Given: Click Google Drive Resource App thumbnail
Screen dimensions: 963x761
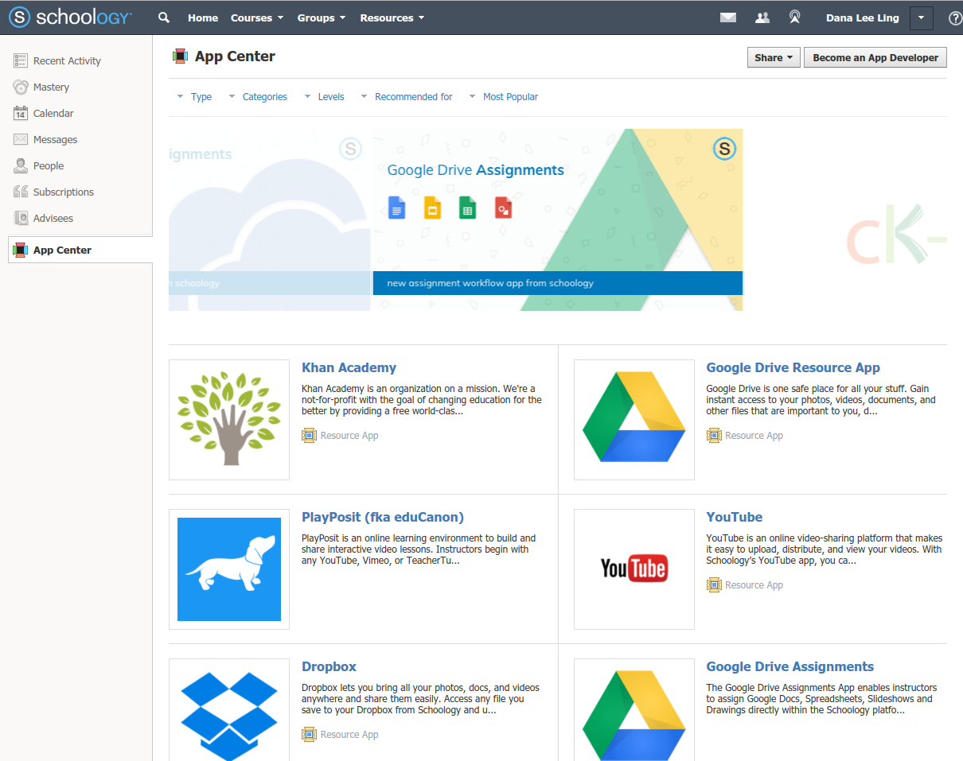Looking at the screenshot, I should coord(634,419).
